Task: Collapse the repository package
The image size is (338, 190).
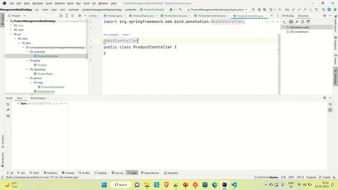Action: [x=27, y=69]
